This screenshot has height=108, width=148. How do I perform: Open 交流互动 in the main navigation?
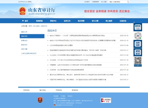[123, 21]
